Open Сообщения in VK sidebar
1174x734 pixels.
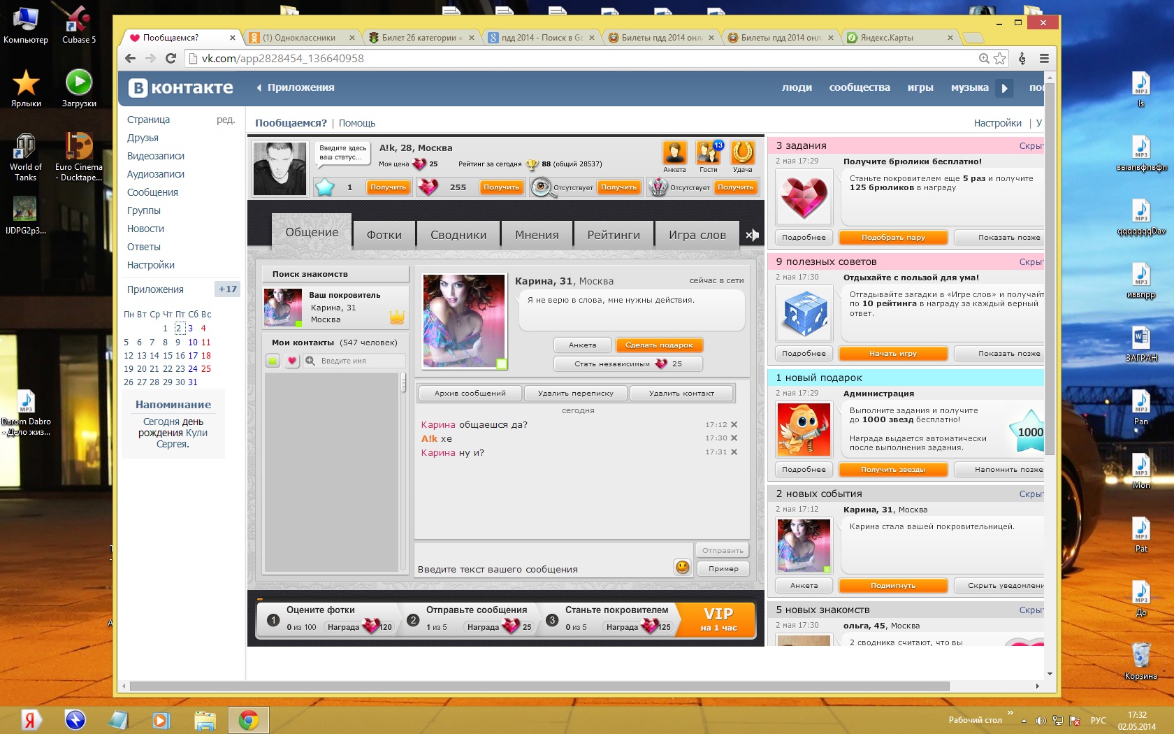pyautogui.click(x=152, y=192)
